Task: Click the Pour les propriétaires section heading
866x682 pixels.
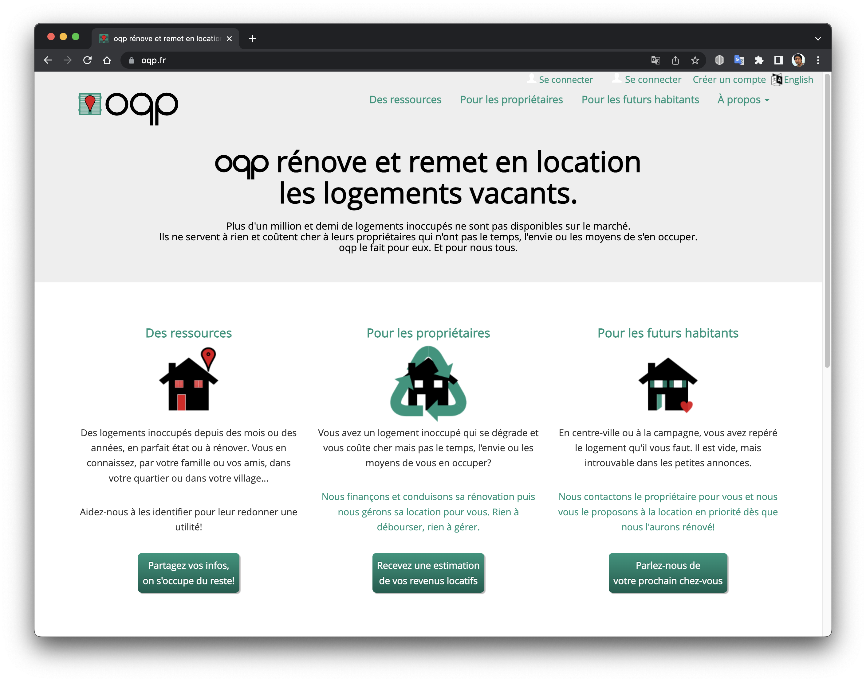Action: tap(428, 333)
